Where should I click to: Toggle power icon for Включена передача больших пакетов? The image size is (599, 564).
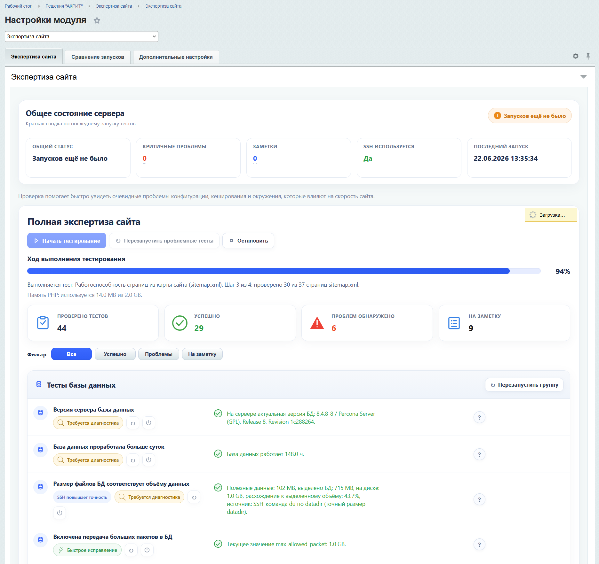(x=147, y=550)
